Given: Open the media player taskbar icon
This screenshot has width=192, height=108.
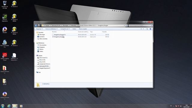Looking at the screenshot, I should [x=21, y=106].
